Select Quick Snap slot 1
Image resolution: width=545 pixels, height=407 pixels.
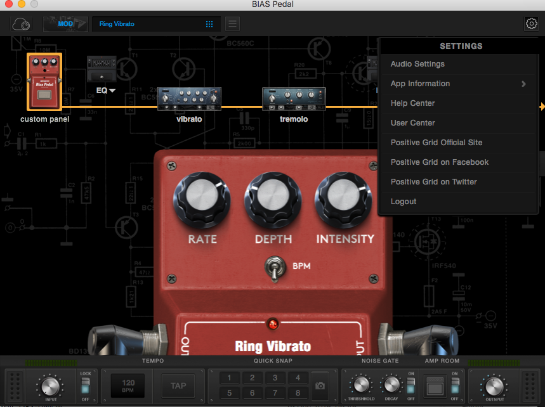(x=230, y=378)
